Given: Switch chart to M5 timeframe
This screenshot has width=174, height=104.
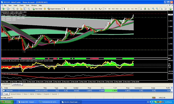Looking at the screenshot, I should pos(109,9).
